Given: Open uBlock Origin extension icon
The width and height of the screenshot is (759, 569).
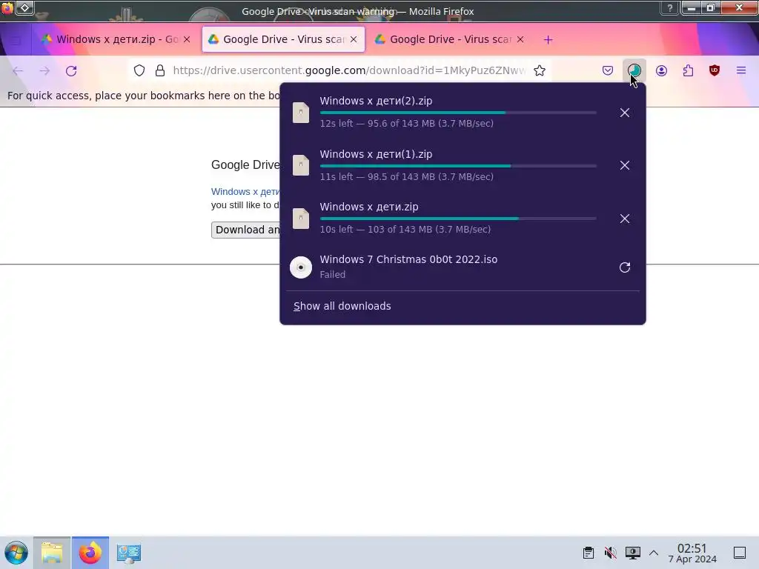Looking at the screenshot, I should pos(715,70).
